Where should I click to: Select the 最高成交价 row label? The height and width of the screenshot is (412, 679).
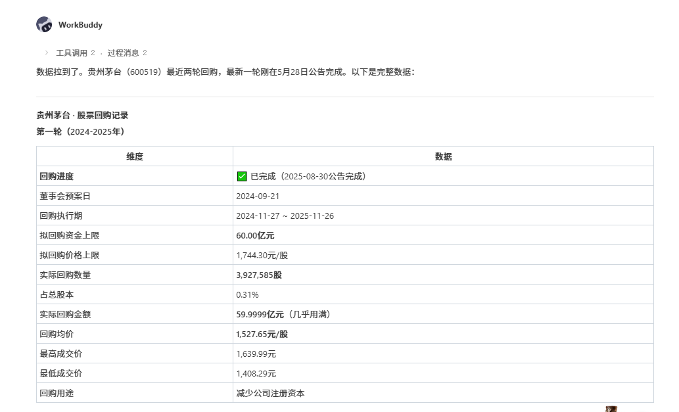pos(61,354)
